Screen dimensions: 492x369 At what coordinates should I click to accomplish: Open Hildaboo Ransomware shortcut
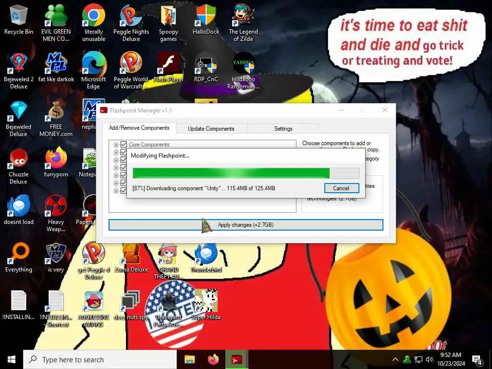click(x=243, y=71)
